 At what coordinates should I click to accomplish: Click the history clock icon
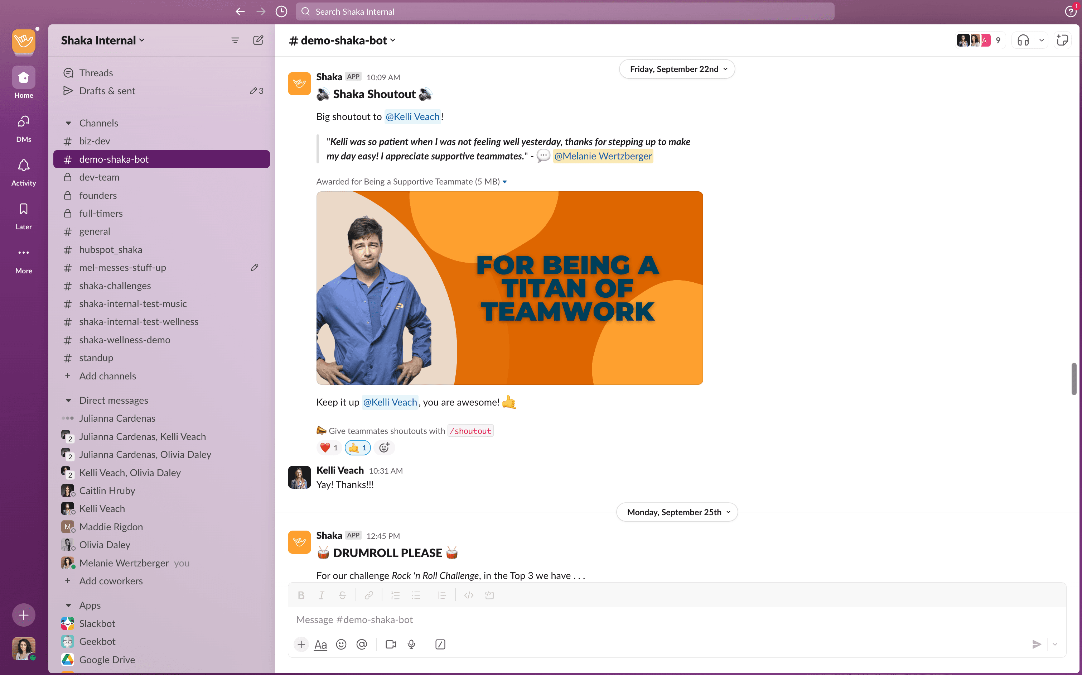click(281, 11)
